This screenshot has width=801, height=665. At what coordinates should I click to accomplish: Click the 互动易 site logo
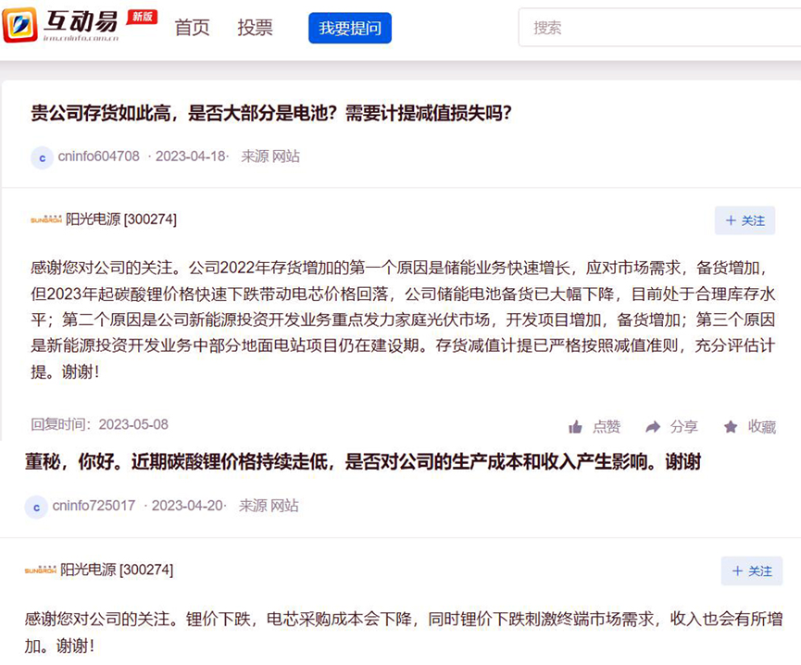click(x=79, y=26)
